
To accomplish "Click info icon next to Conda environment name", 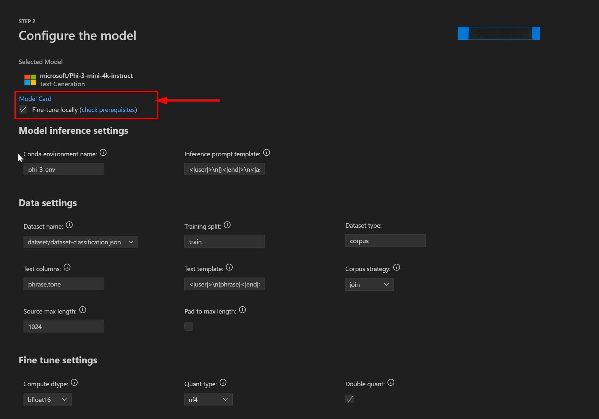I will pyautogui.click(x=103, y=153).
